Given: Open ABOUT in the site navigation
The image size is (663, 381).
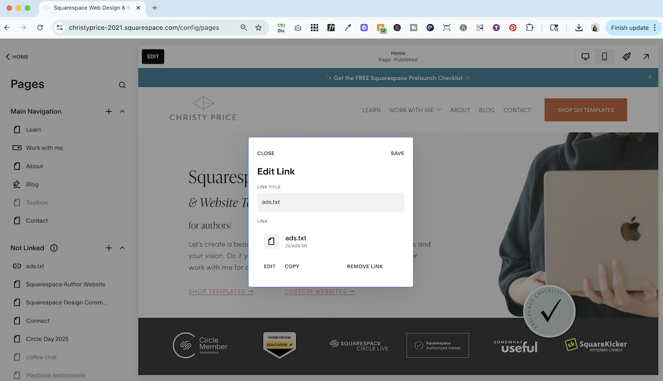Looking at the screenshot, I should pyautogui.click(x=460, y=110).
